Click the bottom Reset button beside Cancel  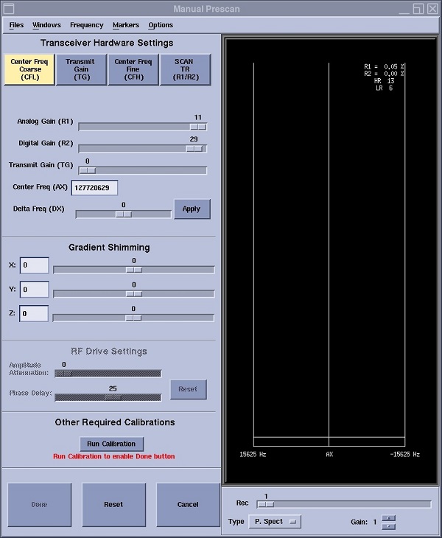(x=113, y=505)
